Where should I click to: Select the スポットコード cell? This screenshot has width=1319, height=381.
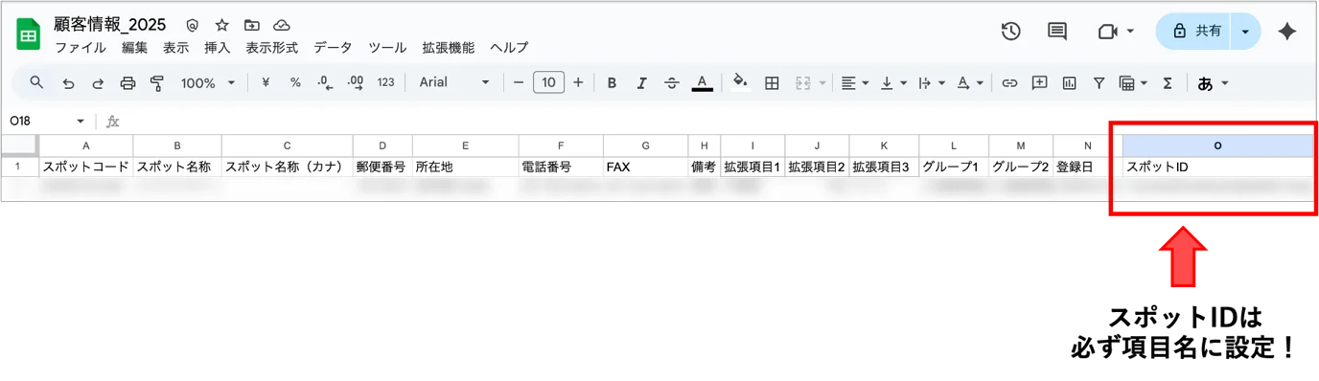point(85,167)
